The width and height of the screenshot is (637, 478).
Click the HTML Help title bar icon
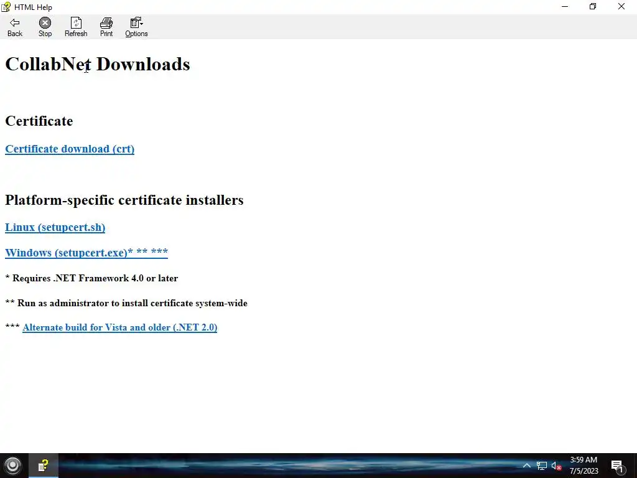click(x=6, y=6)
